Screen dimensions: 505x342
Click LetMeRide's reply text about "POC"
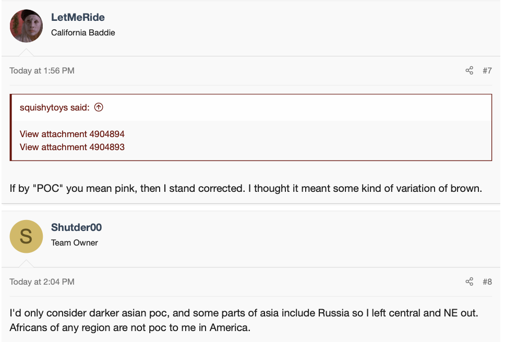245,188
